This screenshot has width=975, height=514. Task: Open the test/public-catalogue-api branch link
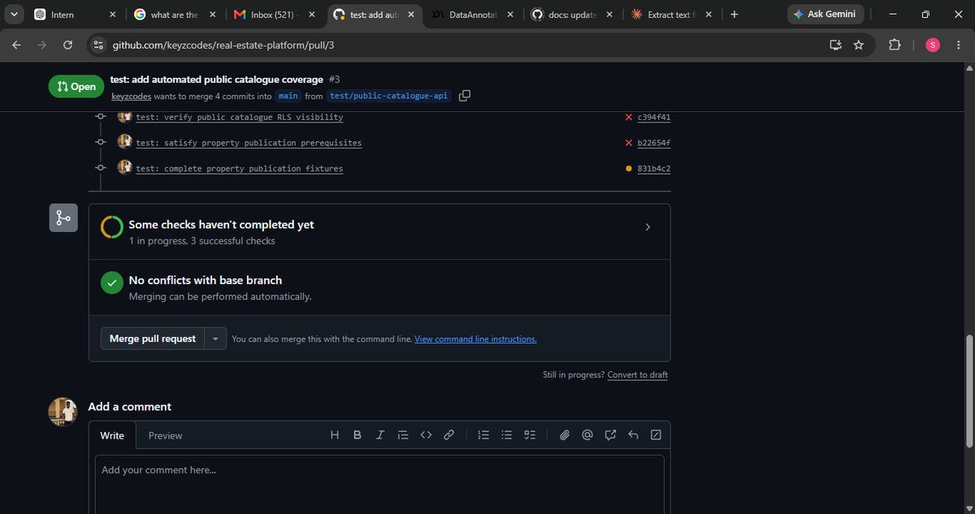[389, 96]
